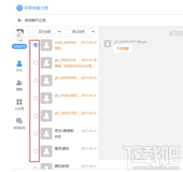Check the 服务通知 chat checkbox

tap(35, 151)
